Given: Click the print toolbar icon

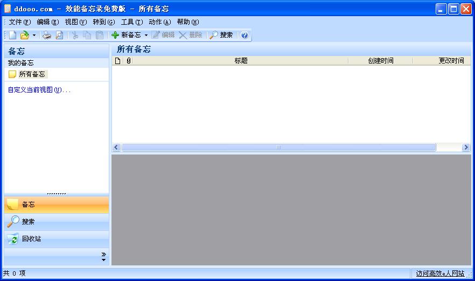Looking at the screenshot, I should 47,35.
